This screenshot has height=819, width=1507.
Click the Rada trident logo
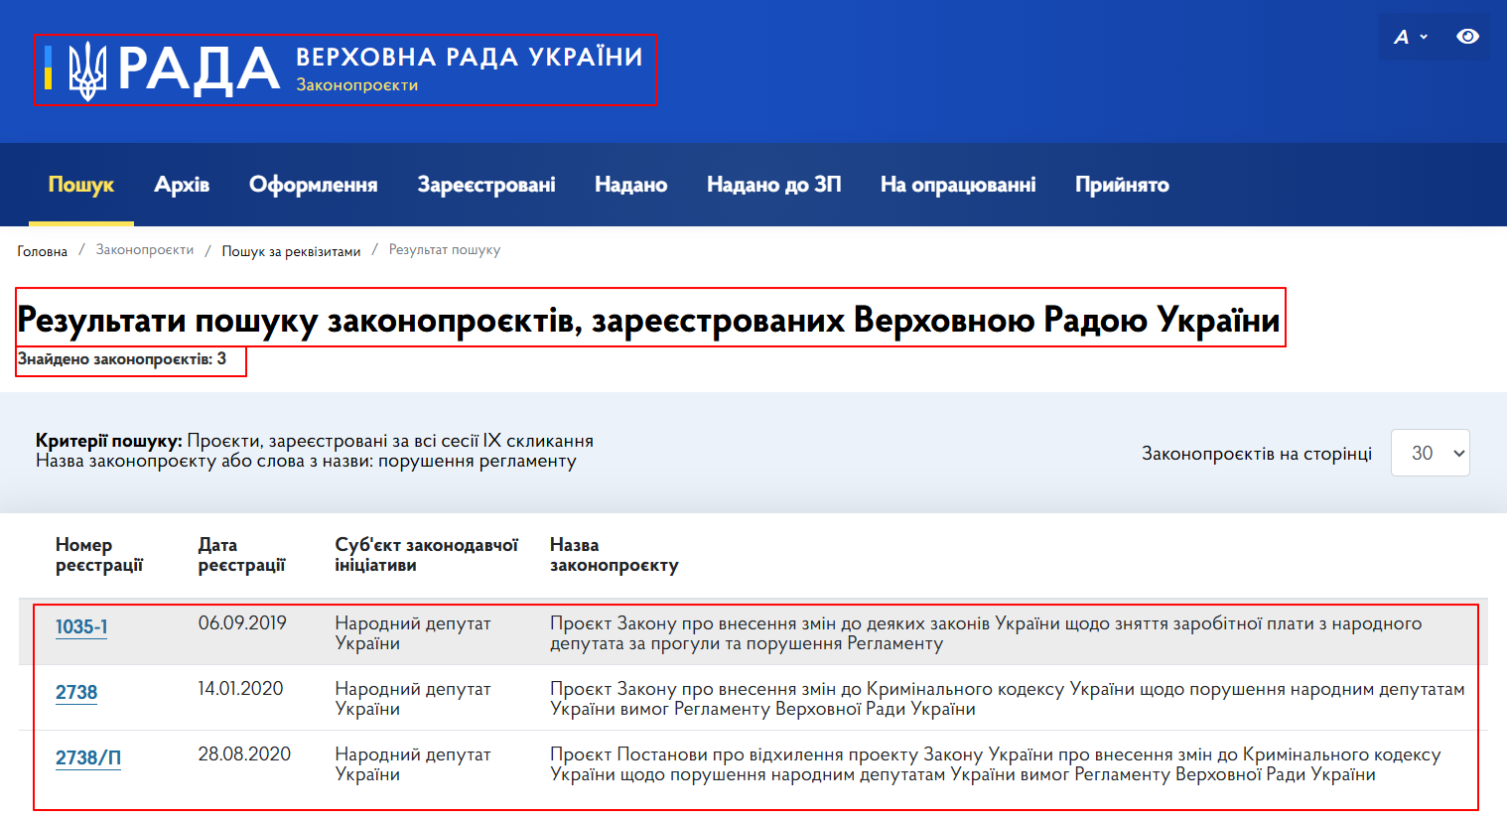[86, 70]
